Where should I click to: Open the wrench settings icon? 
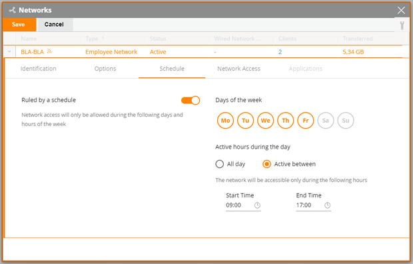click(402, 25)
